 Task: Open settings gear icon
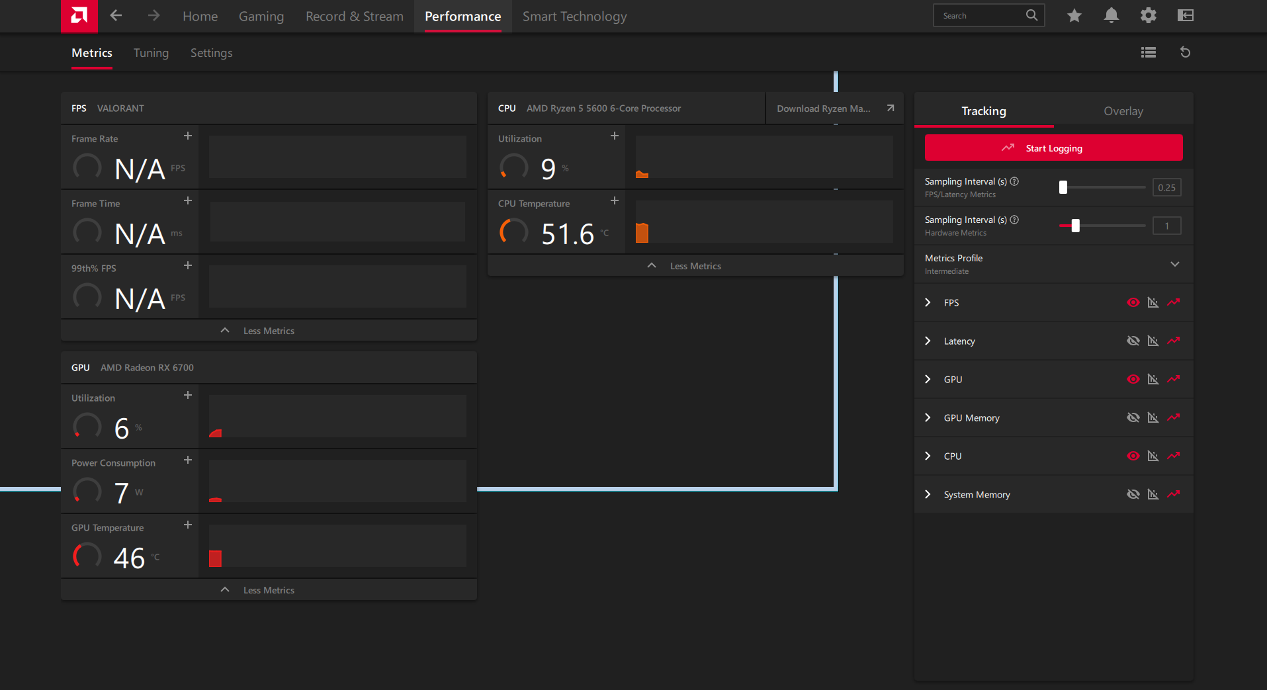[x=1148, y=15]
